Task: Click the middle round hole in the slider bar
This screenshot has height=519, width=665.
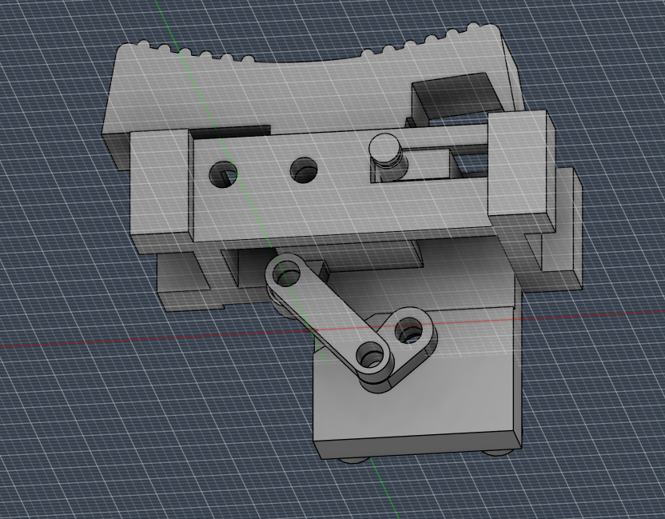Action: [x=304, y=170]
